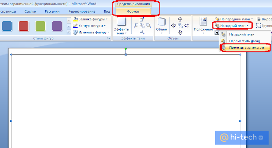This screenshot has width=272, height=148.
Task: Click the nudge shadow left icon
Action: [136, 26]
